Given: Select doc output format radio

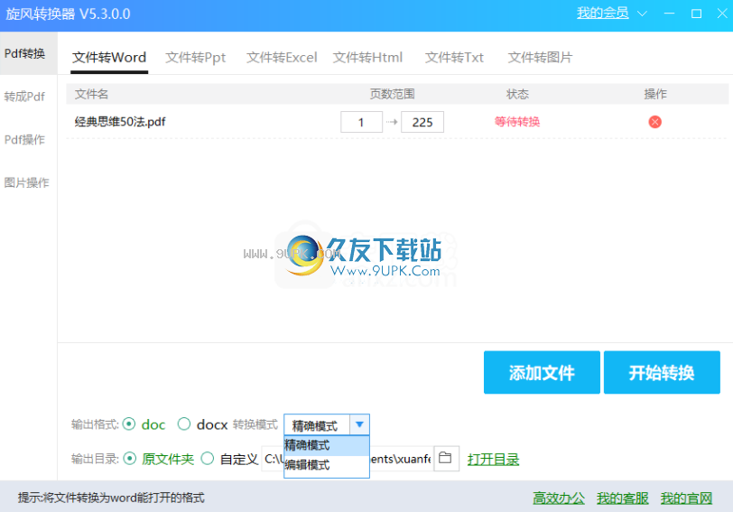Looking at the screenshot, I should (x=129, y=424).
